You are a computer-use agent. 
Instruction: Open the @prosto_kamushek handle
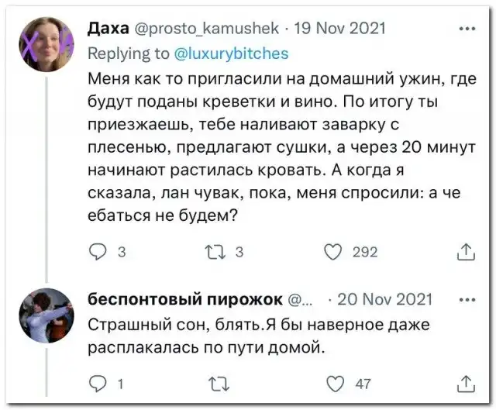[205, 30]
